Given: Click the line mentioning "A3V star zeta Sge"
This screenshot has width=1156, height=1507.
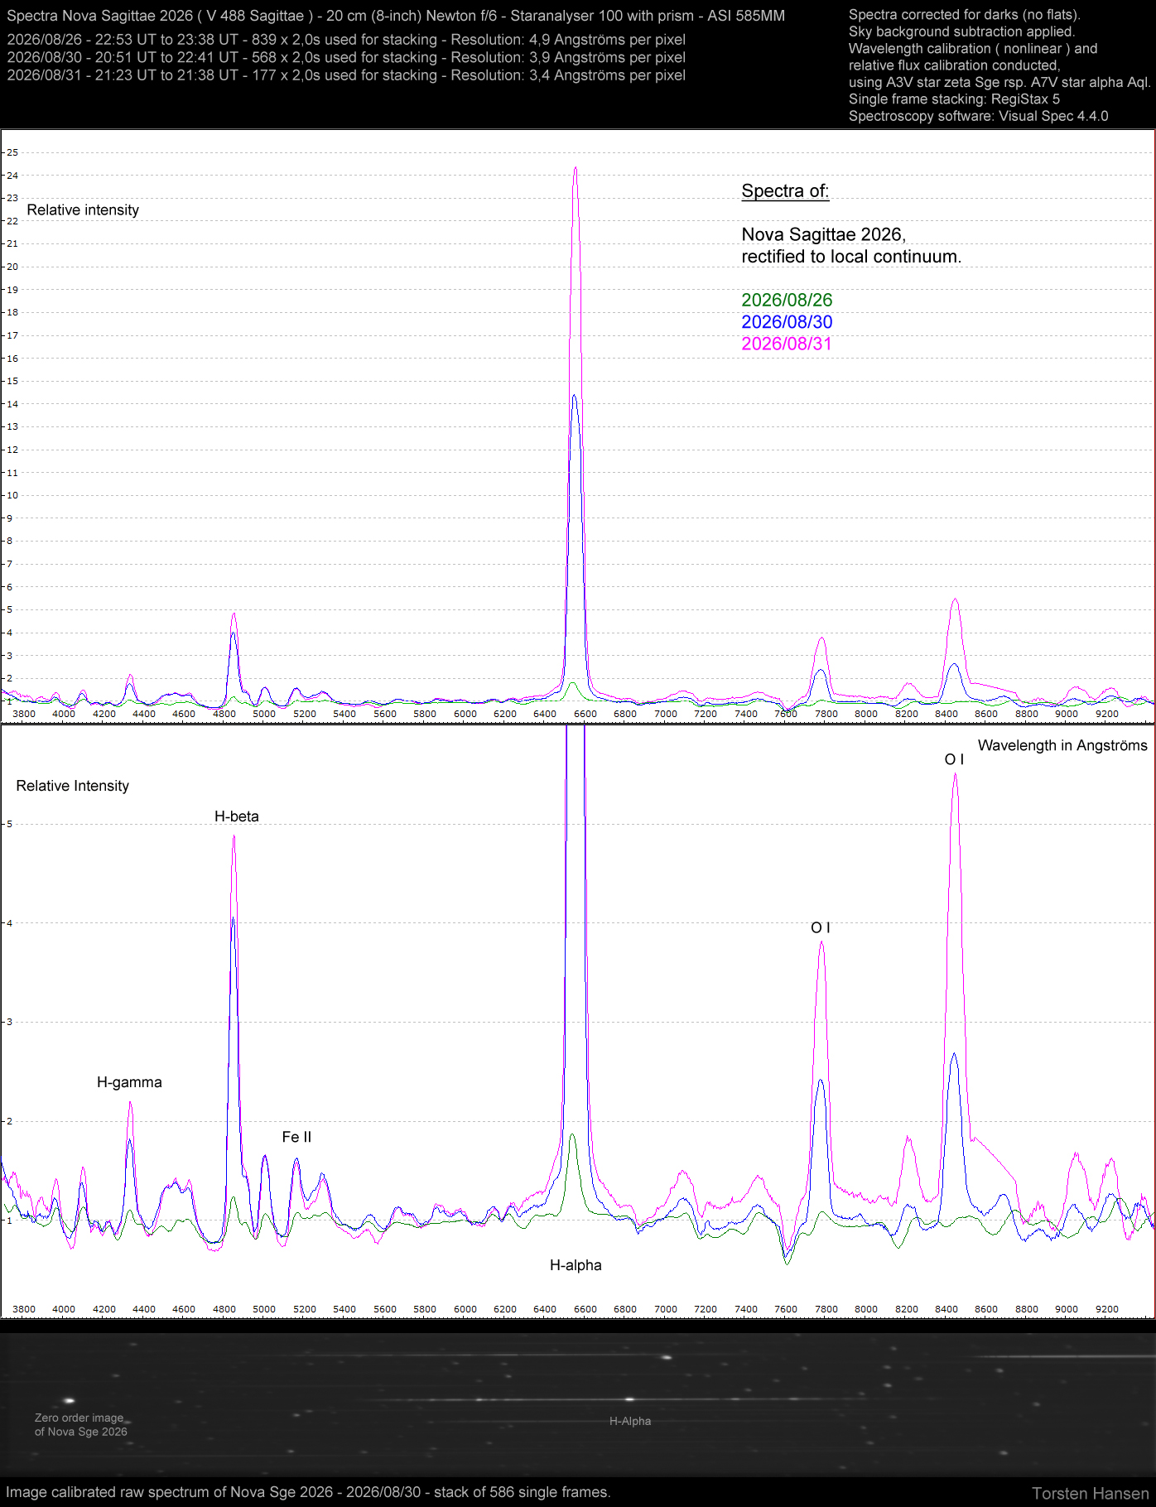Looking at the screenshot, I should (x=999, y=82).
